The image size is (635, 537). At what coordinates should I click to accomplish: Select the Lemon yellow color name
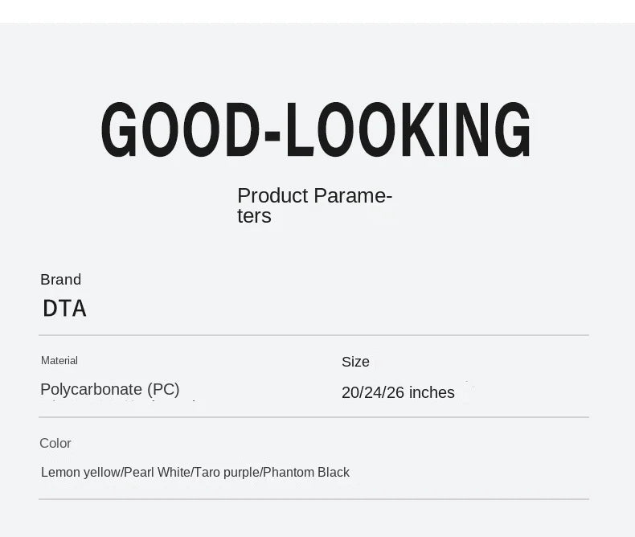[80, 473]
